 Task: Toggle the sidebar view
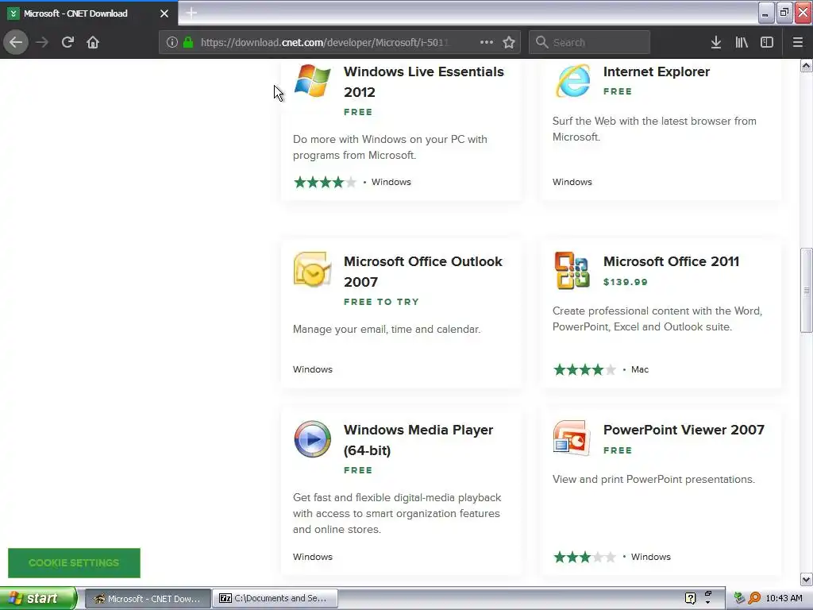click(x=767, y=42)
